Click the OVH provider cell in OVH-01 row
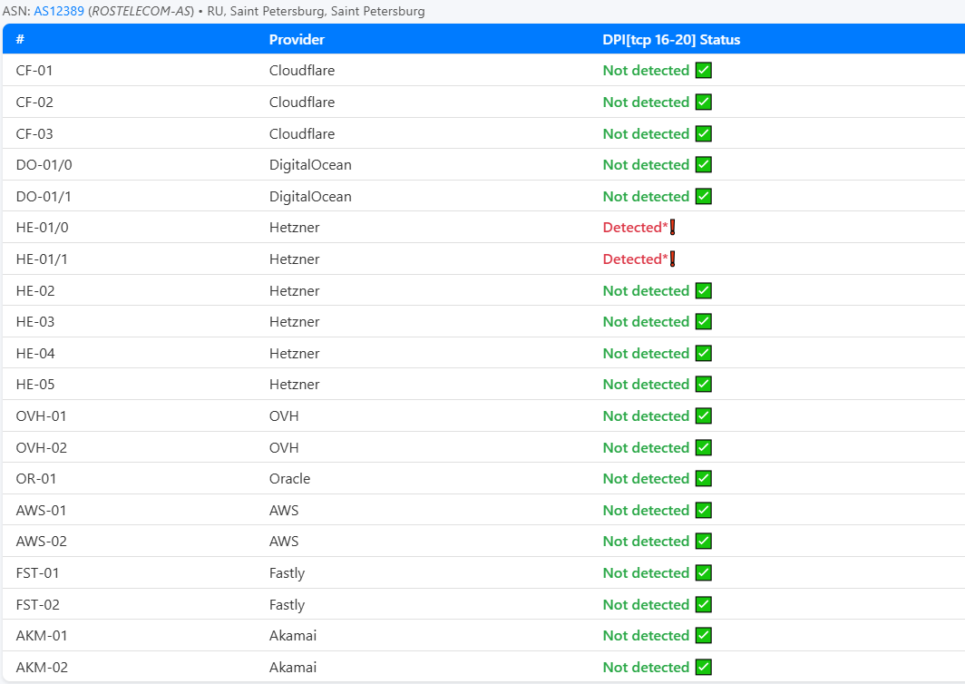This screenshot has width=965, height=684. tap(284, 416)
